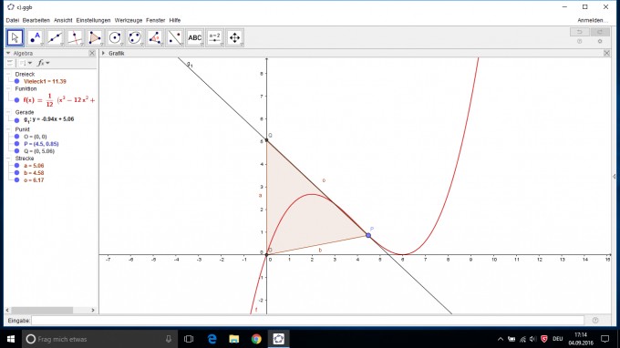Open the Werkzeuge menu
Screen dimensions: 620x348
coord(129,20)
